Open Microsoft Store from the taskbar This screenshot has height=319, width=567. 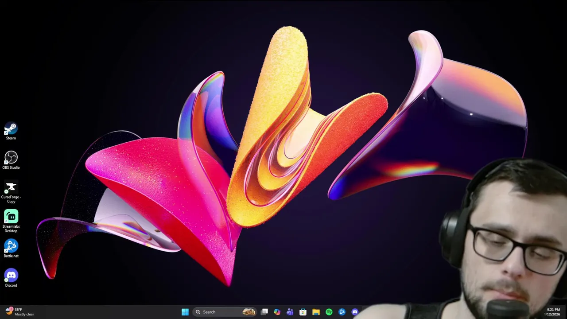303,312
